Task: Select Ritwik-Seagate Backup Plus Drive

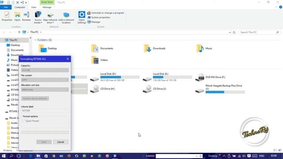Action: (x=220, y=89)
